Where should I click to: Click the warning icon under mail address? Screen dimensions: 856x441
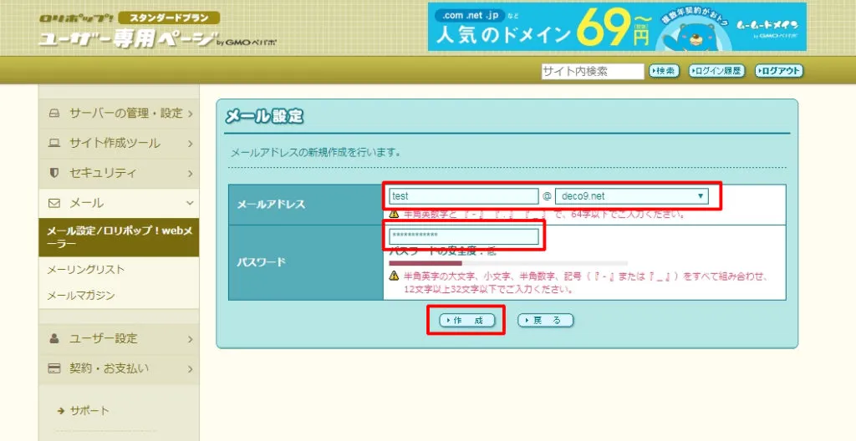pos(394,214)
